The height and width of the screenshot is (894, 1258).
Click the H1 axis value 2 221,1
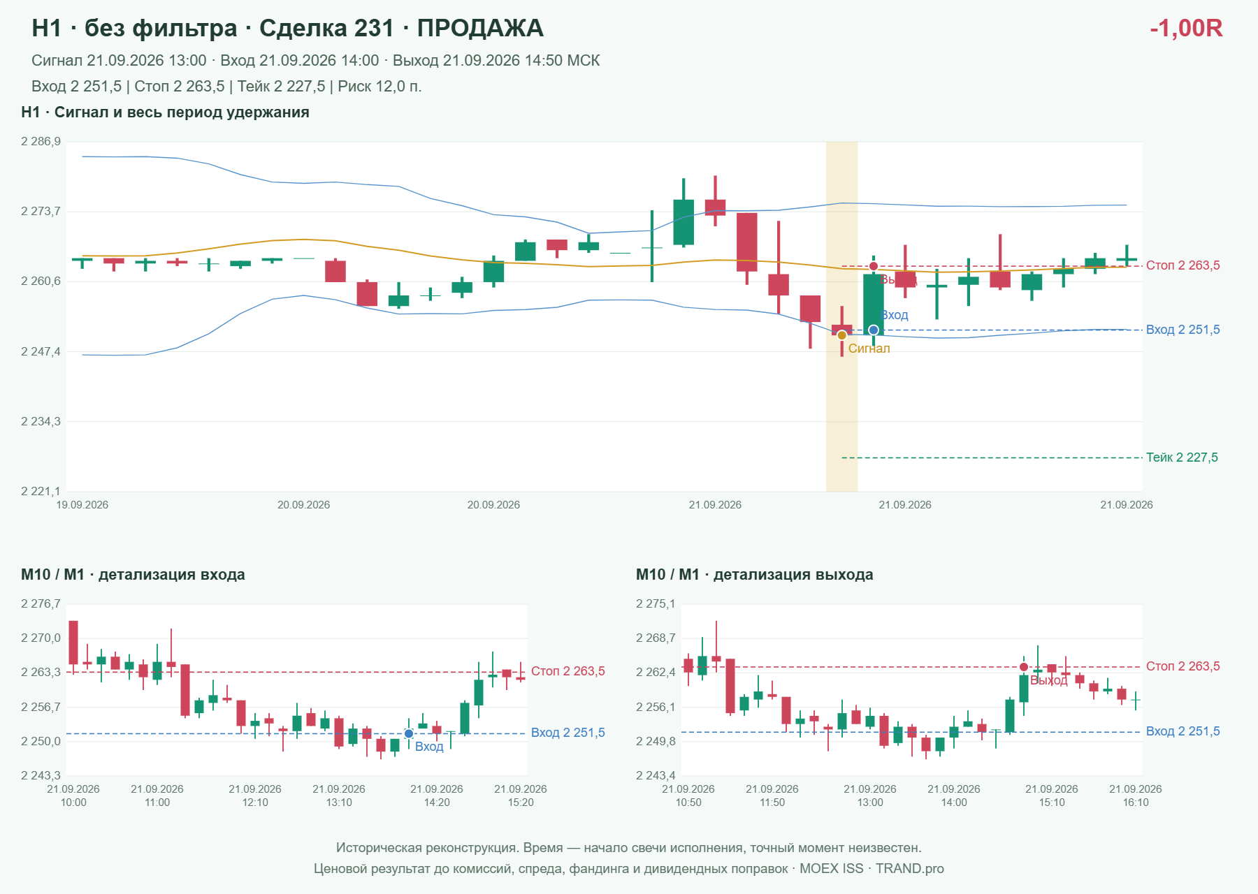(x=41, y=492)
